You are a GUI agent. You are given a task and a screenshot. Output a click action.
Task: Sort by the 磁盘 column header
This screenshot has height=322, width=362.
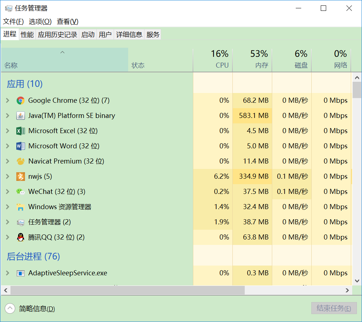point(291,60)
